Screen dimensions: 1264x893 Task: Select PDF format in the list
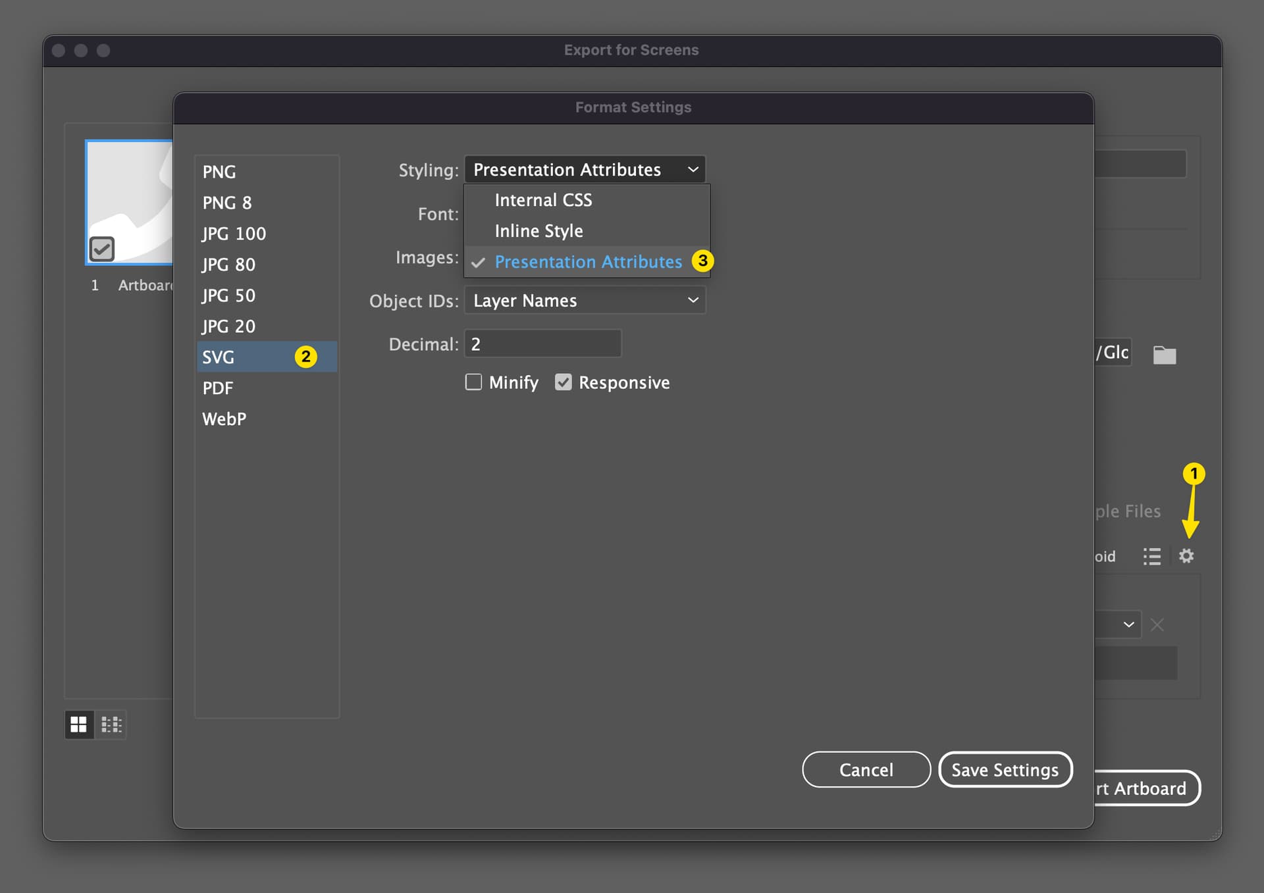click(x=267, y=388)
